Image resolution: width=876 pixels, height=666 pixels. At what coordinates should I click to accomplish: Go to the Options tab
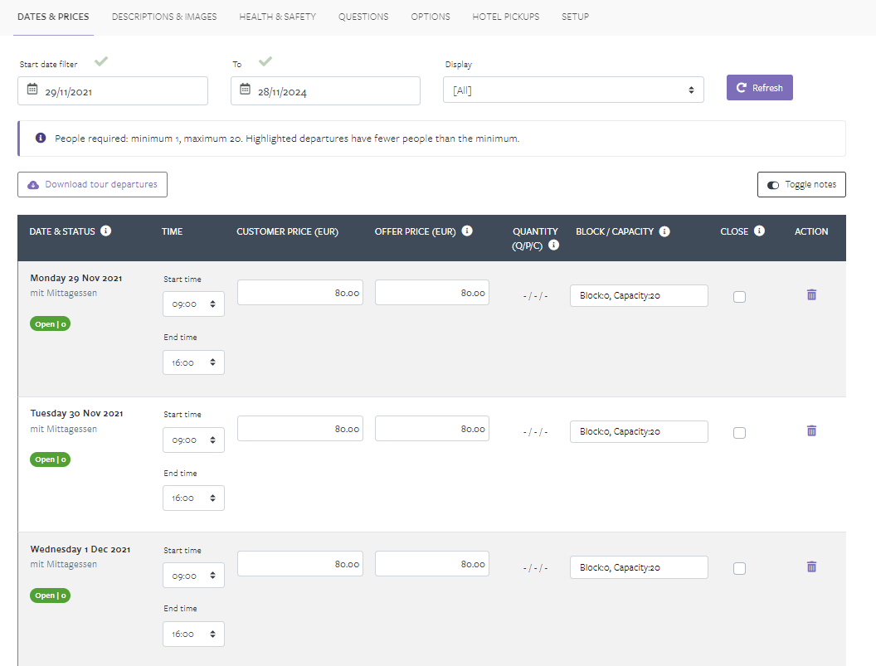(x=431, y=17)
